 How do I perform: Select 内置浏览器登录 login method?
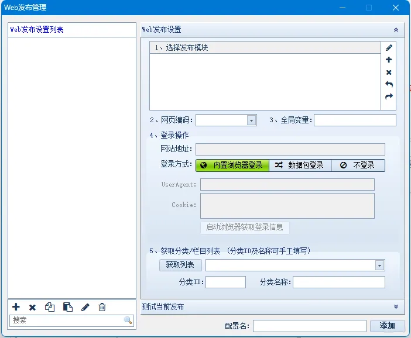tap(232, 165)
